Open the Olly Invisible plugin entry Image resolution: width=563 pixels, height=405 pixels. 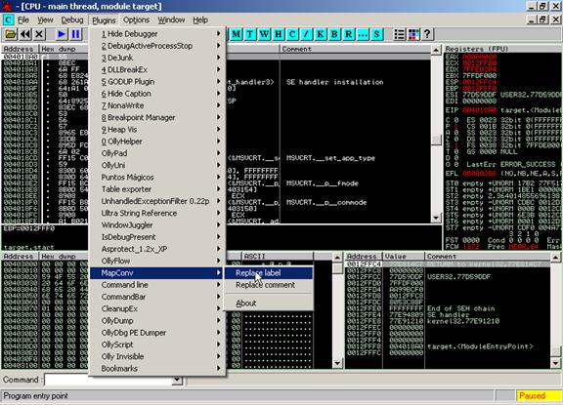coord(157,356)
